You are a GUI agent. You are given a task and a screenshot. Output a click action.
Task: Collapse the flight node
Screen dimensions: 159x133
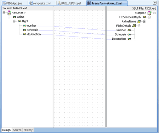(x=14, y=21)
